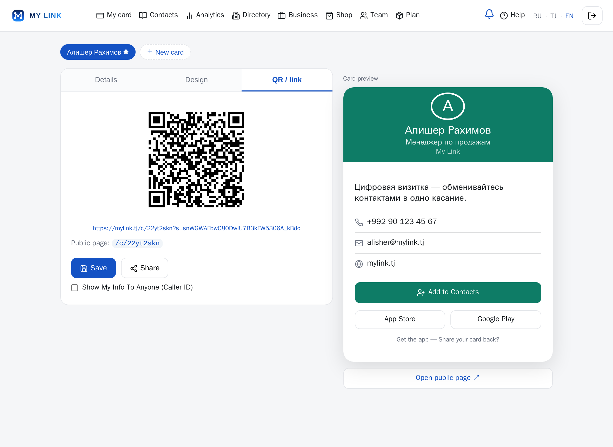Screen dimensions: 613x447
Task: Switch language to TJ
Action: point(554,16)
